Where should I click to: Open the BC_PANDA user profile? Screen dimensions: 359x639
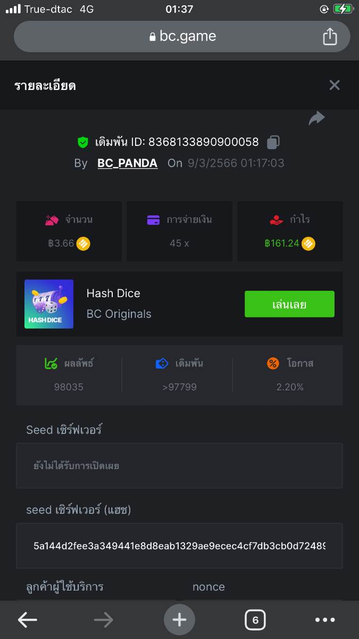(x=128, y=163)
